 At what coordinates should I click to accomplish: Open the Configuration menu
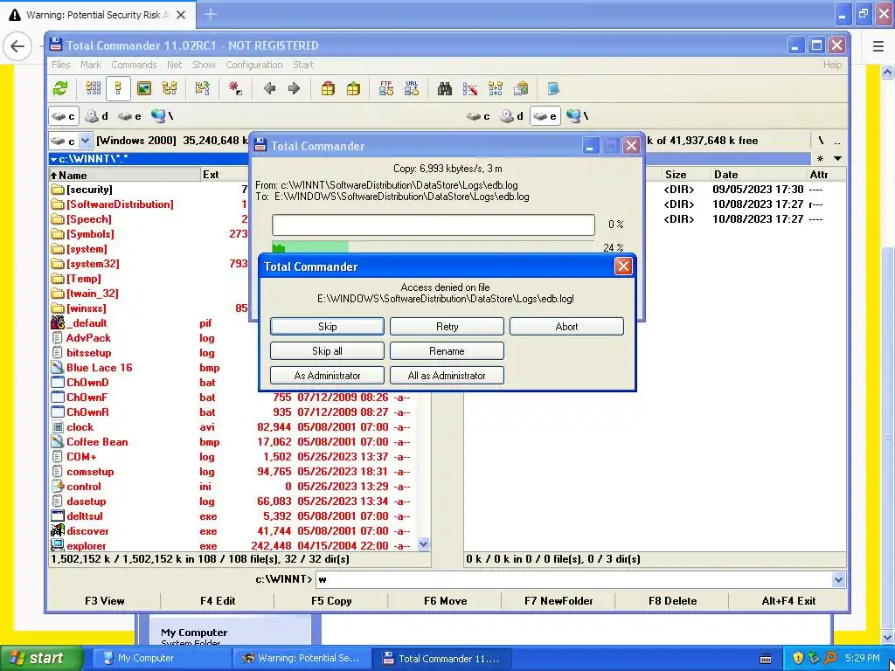coord(254,65)
